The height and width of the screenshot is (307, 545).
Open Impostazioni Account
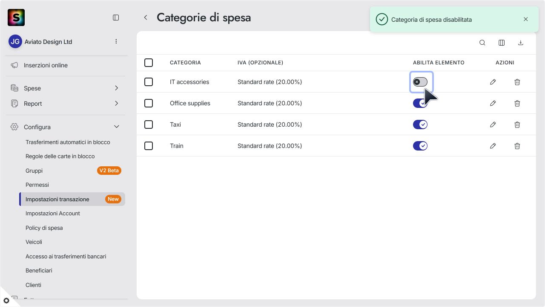(53, 213)
